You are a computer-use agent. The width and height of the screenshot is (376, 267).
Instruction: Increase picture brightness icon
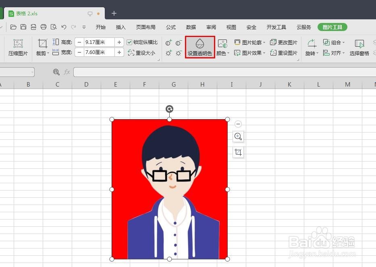[168, 53]
